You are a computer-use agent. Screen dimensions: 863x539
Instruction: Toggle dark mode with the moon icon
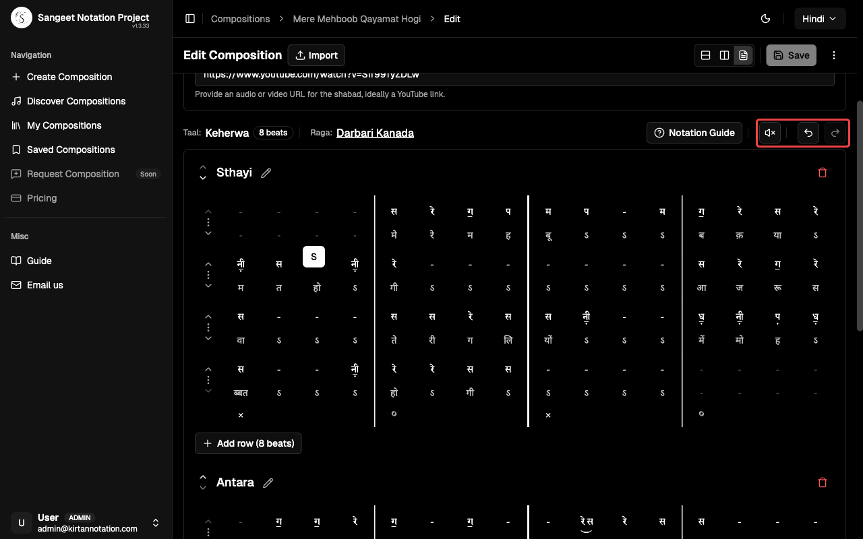click(x=765, y=19)
